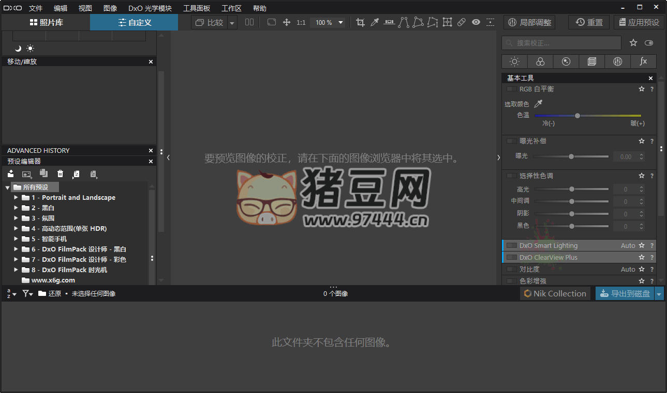Image resolution: width=667 pixels, height=393 pixels.
Task: Click the Nik Collection button
Action: 555,293
